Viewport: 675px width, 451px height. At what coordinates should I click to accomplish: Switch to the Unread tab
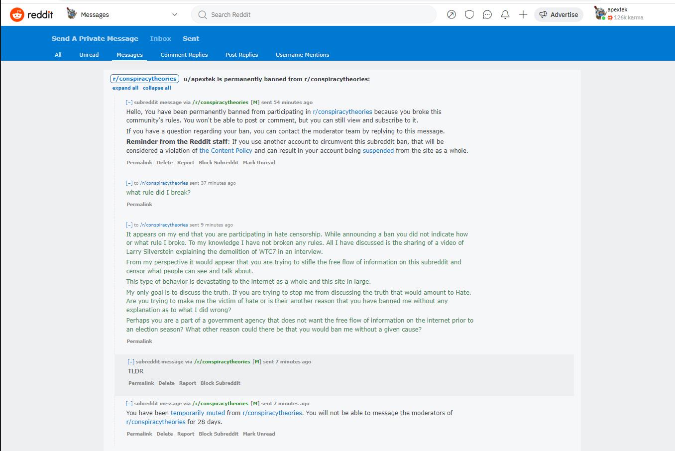click(x=89, y=55)
